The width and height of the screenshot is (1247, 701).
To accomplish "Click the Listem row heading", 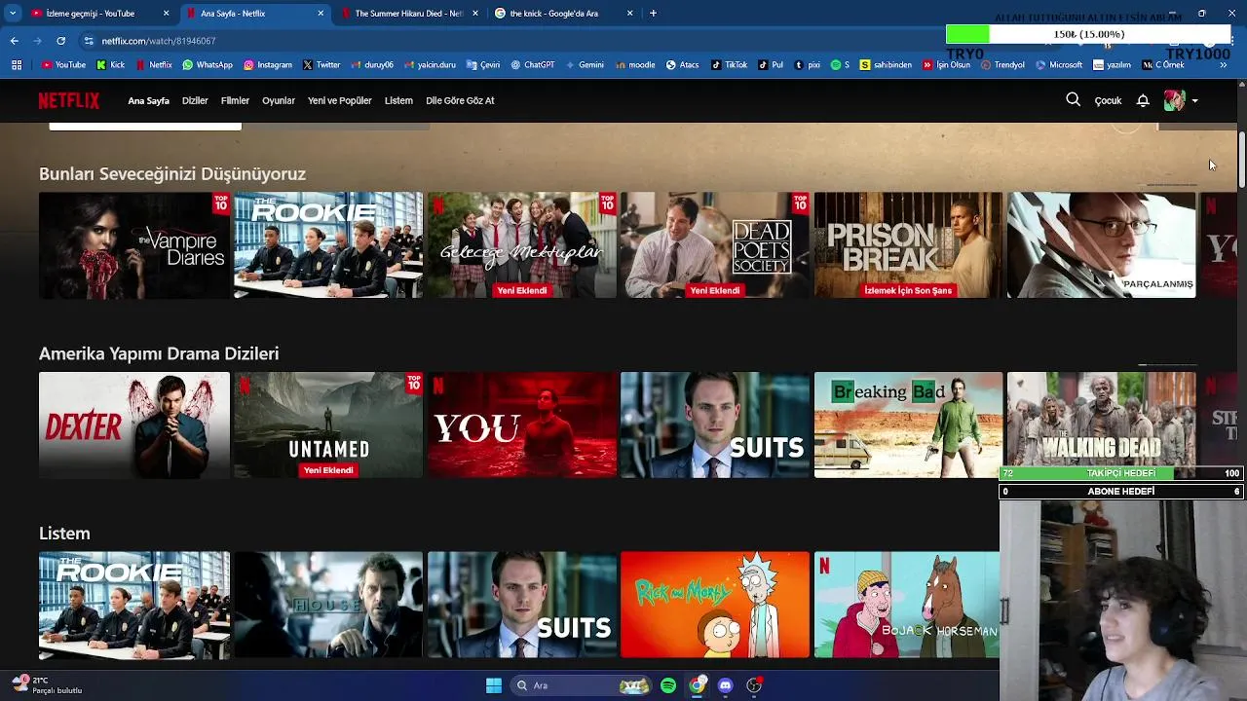I will click(64, 534).
